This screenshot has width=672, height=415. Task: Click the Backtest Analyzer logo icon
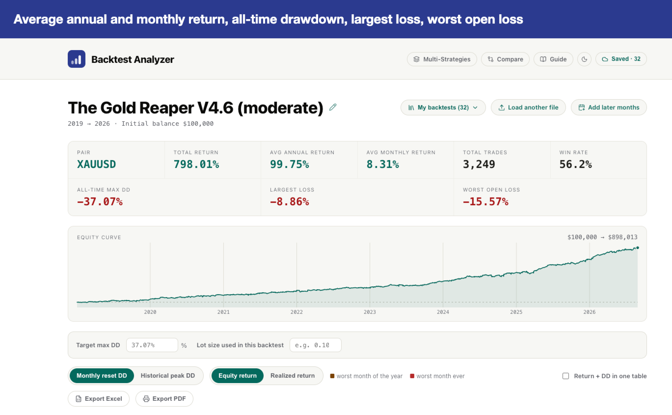coord(77,59)
